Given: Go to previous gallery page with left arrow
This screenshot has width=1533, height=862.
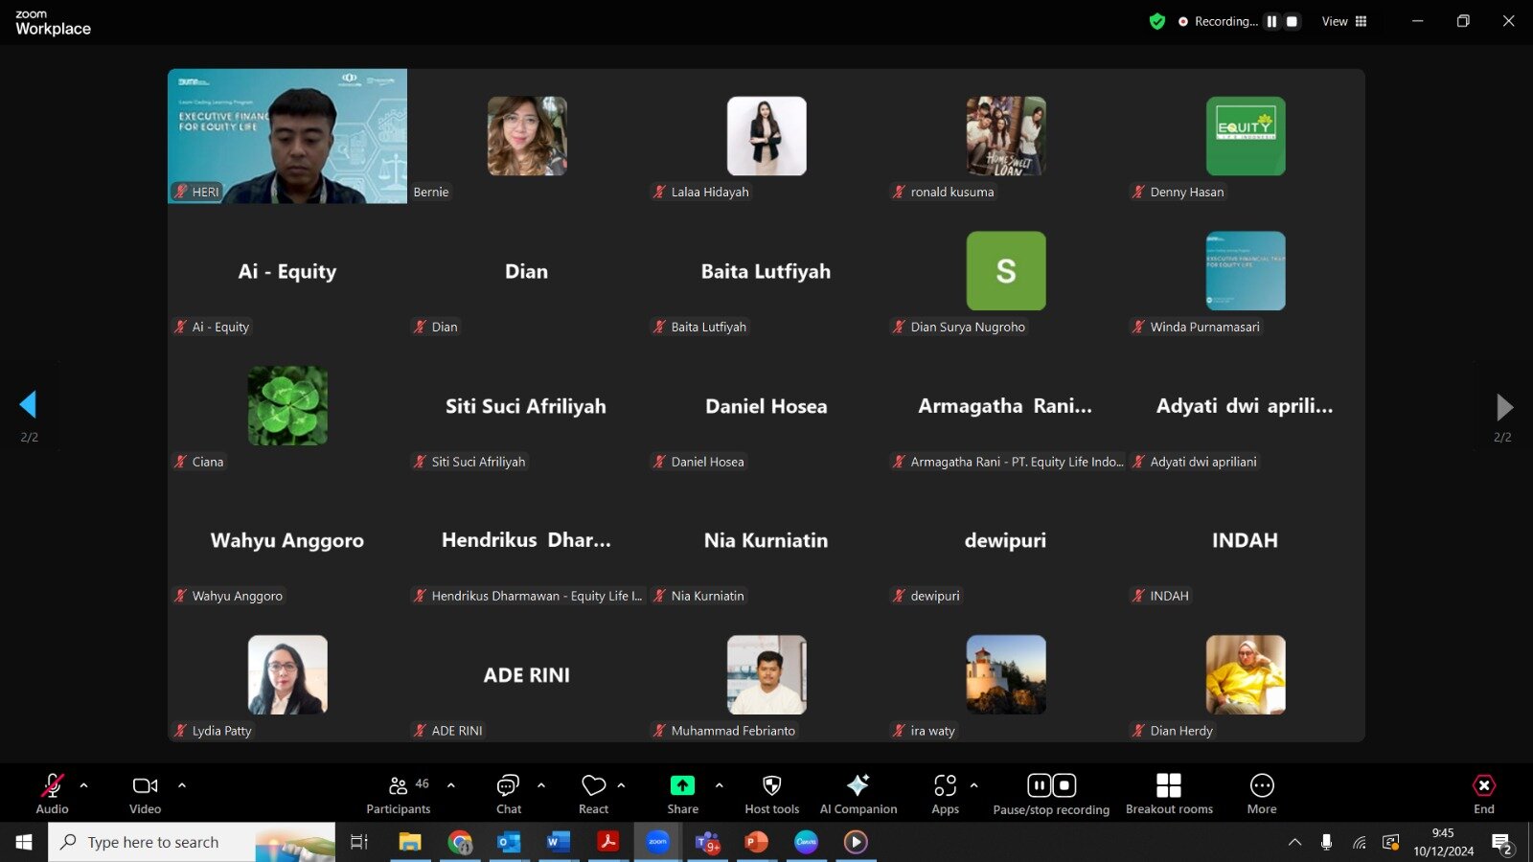Looking at the screenshot, I should click(x=29, y=405).
